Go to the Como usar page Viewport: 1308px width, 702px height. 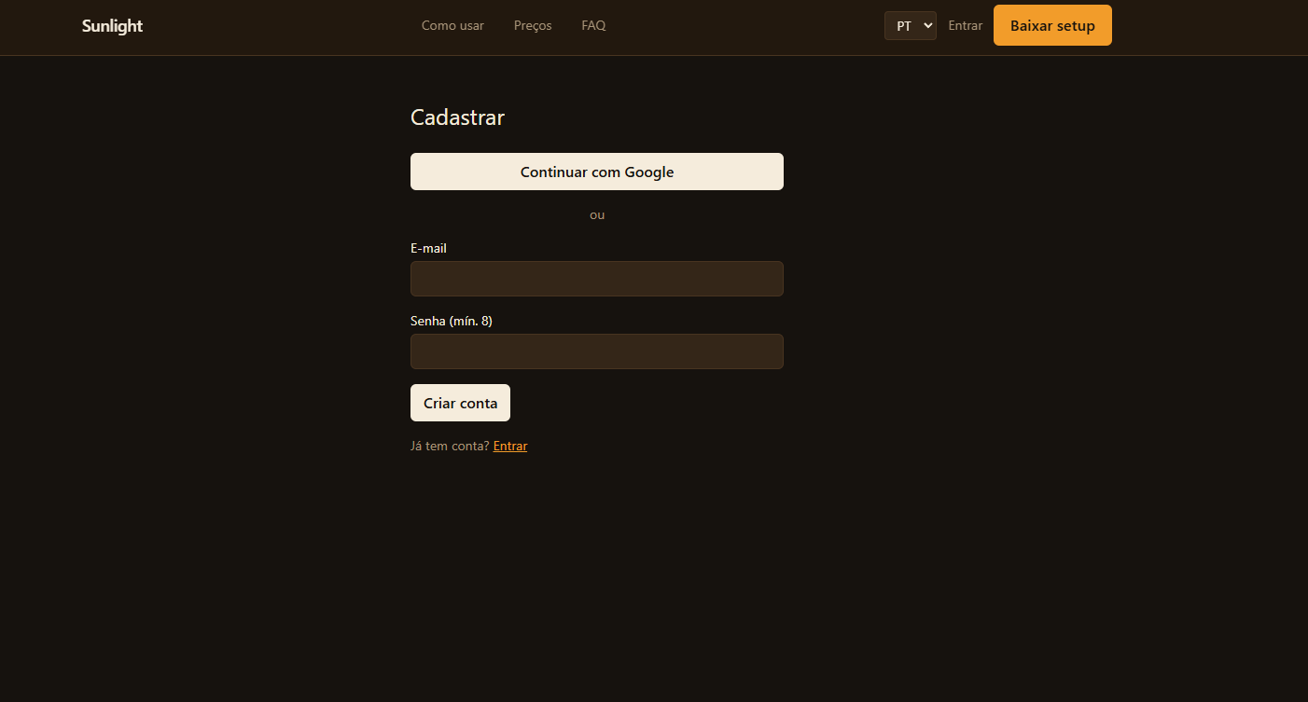[x=452, y=26]
